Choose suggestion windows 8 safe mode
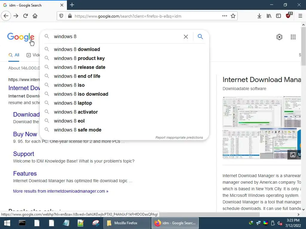This screenshot has width=306, height=229. pyautogui.click(x=125, y=130)
